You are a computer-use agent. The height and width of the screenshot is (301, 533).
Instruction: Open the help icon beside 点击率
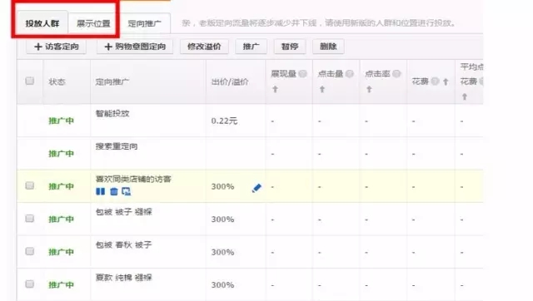click(396, 74)
